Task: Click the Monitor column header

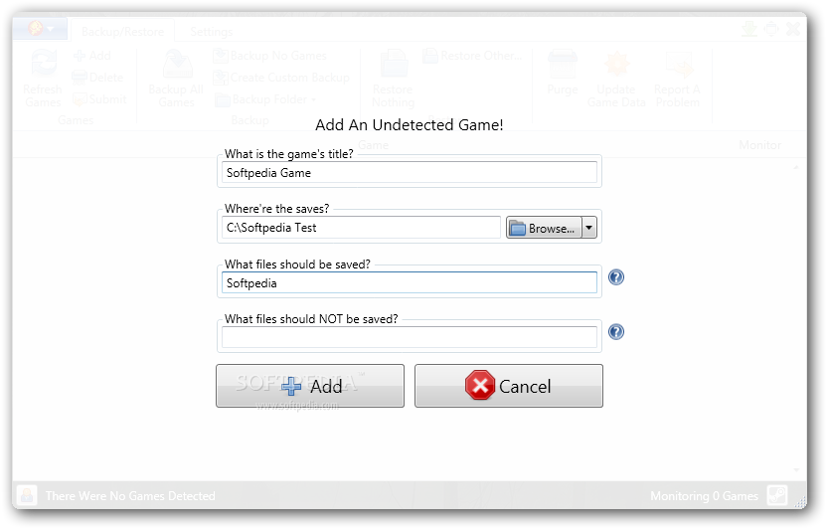Action: (759, 145)
